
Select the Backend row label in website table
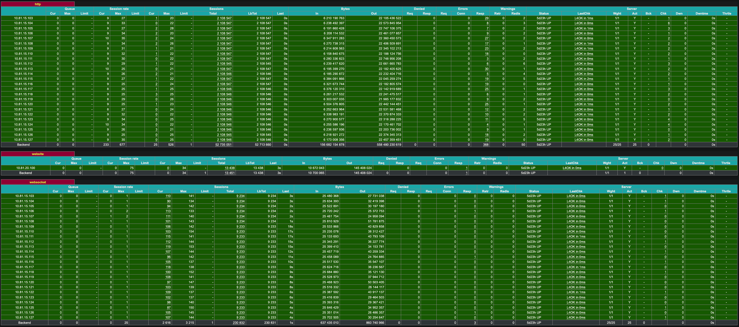pyautogui.click(x=26, y=173)
